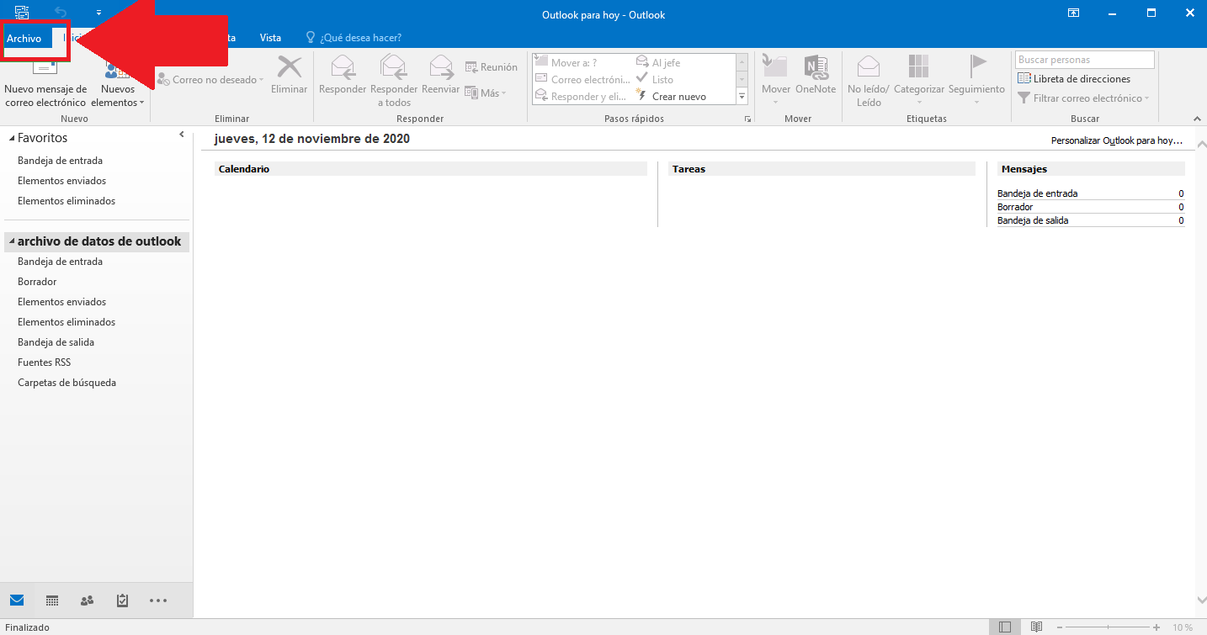This screenshot has height=635, width=1207.
Task: Open Customize Quick Access Toolbar dropdown
Action: pyautogui.click(x=98, y=13)
